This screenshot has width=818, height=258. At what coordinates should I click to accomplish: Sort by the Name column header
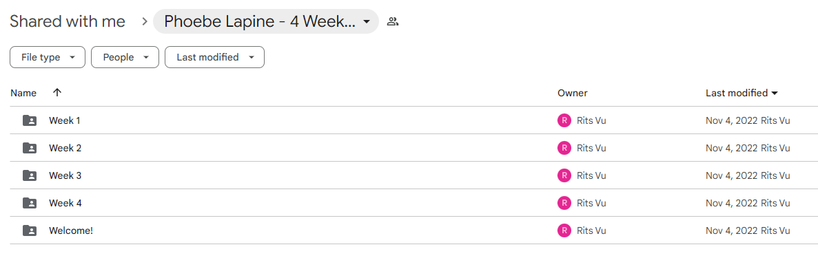[23, 93]
